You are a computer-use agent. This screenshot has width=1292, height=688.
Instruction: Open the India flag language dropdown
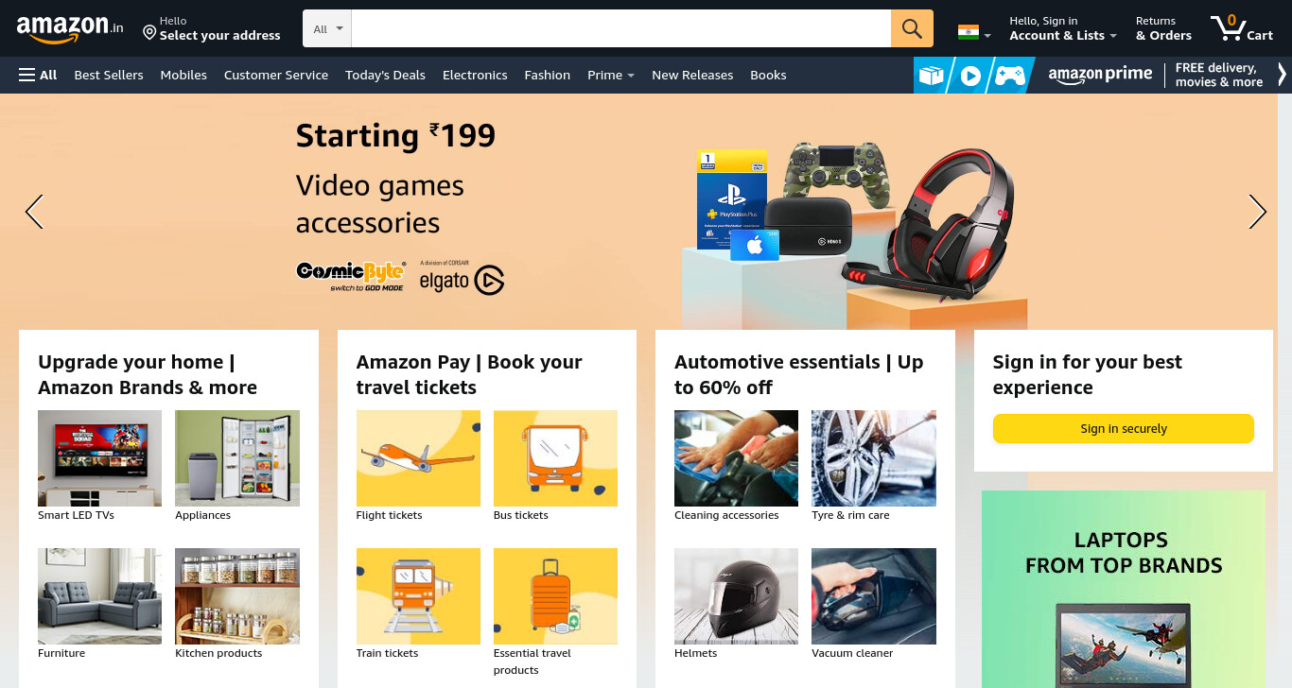(x=974, y=32)
